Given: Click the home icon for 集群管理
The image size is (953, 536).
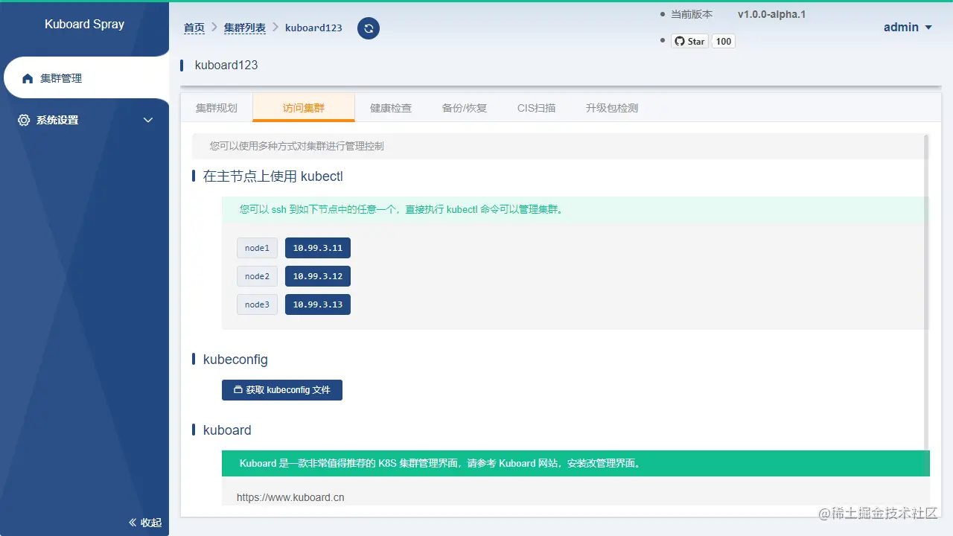Looking at the screenshot, I should 28,78.
